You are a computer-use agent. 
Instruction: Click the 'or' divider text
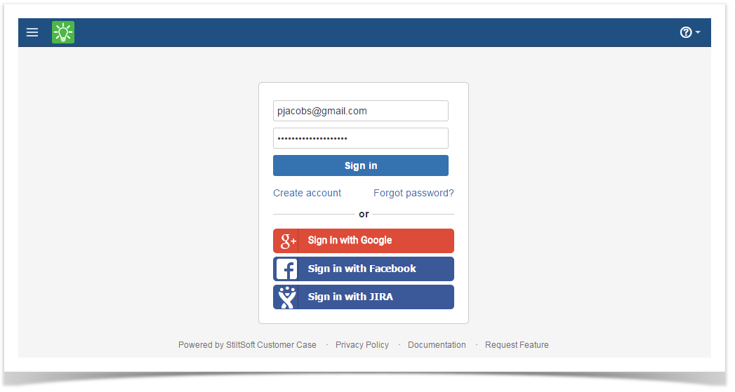tap(364, 215)
